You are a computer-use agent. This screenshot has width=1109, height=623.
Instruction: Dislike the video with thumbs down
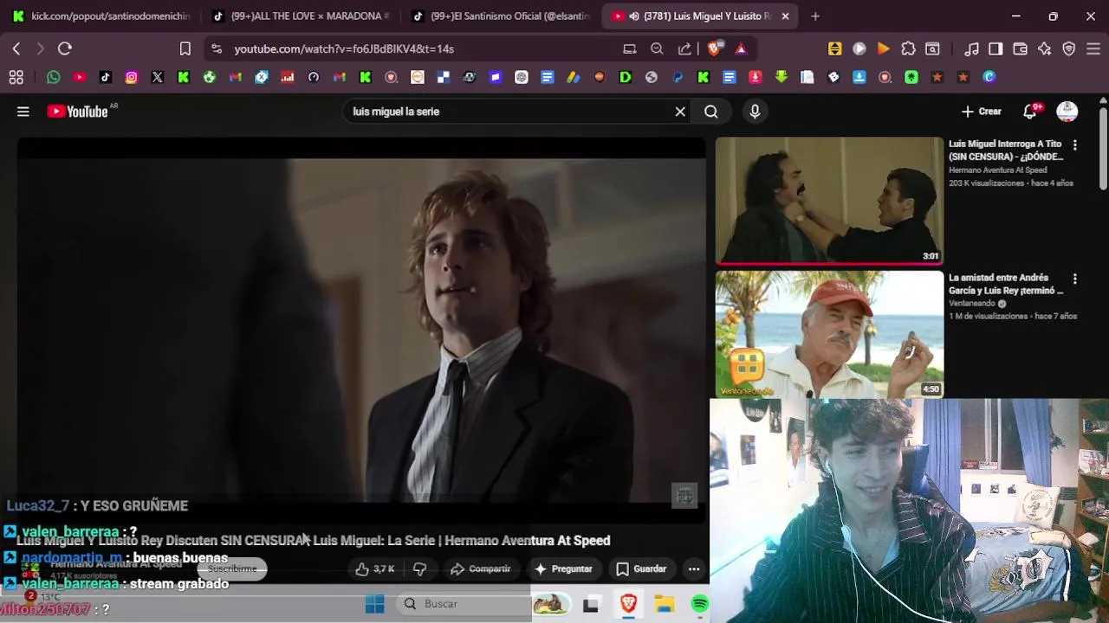[420, 568]
